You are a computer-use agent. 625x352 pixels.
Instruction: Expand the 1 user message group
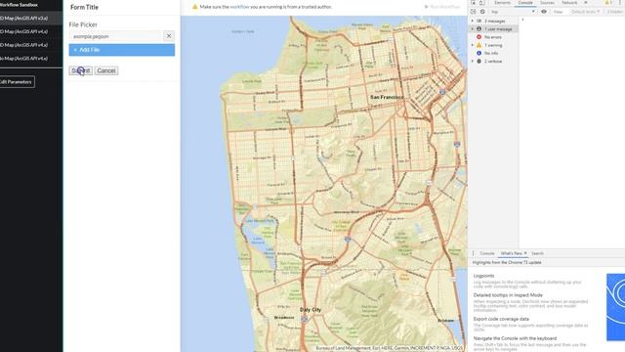(x=473, y=29)
